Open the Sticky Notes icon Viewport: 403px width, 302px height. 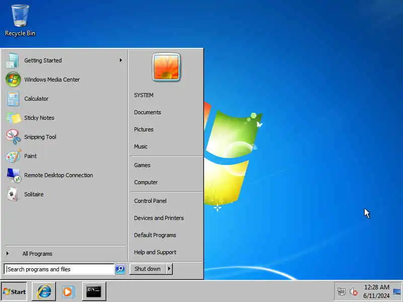[x=14, y=118]
